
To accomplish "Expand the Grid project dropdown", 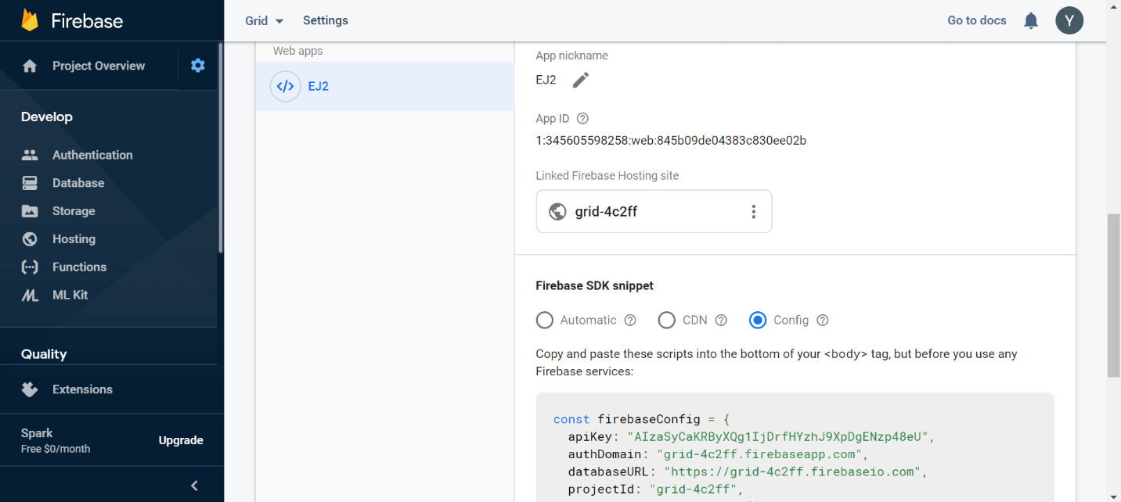I will click(x=264, y=21).
